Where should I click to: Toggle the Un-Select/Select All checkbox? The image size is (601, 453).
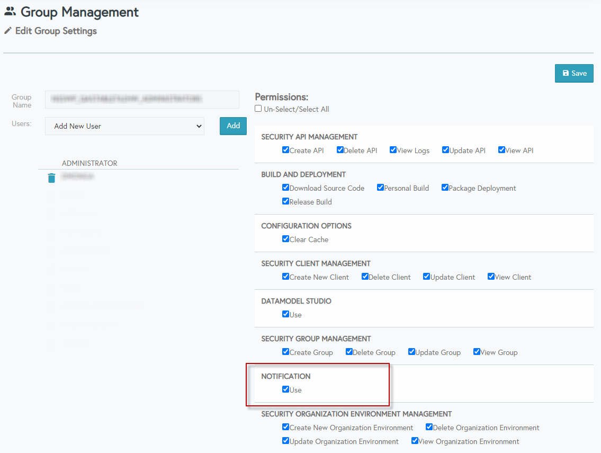(258, 109)
